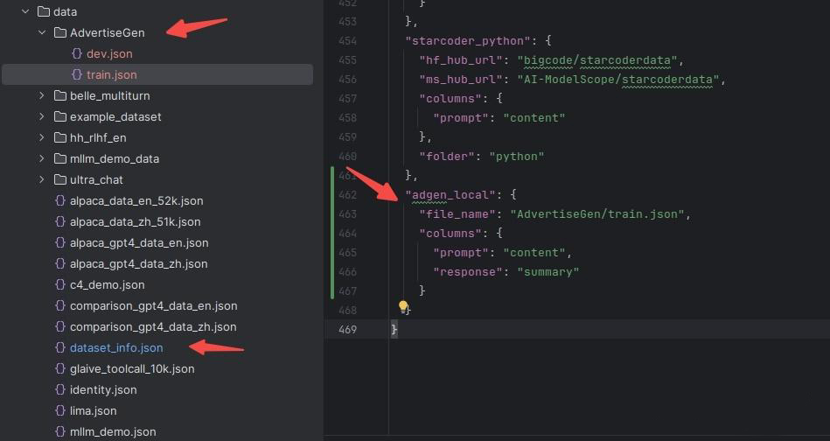The width and height of the screenshot is (830, 441).
Task: Expand the hh_rlhf_en folder
Action: pyautogui.click(x=42, y=137)
